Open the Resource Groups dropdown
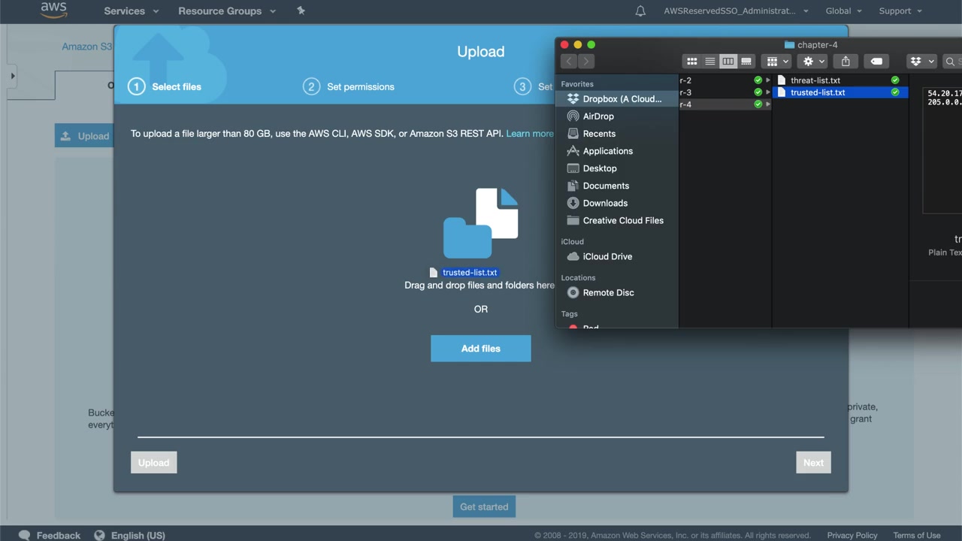Viewport: 962px width, 541px height. [x=227, y=11]
